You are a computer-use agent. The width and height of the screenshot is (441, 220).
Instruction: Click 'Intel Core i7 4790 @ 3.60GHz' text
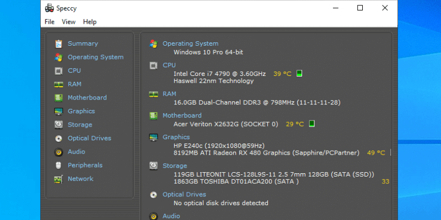(219, 74)
